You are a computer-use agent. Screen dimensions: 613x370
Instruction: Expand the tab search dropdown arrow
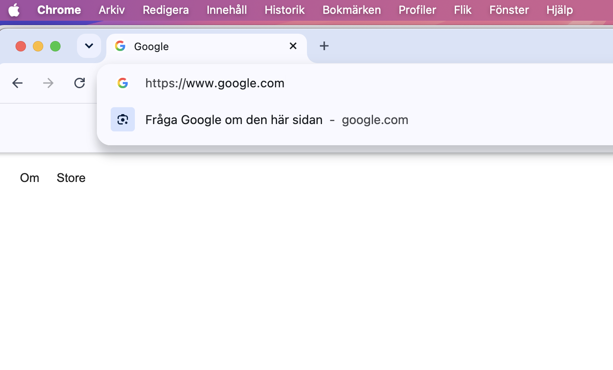(x=89, y=46)
